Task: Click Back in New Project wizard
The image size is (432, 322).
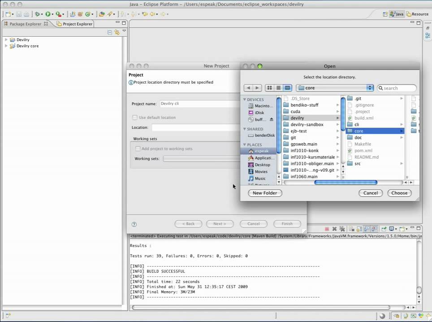Action: [x=188, y=224]
